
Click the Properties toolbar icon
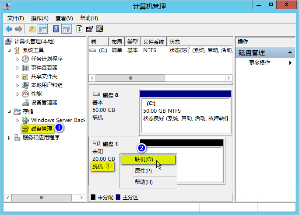pos(89,29)
